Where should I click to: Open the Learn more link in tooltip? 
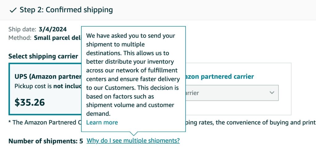pyautogui.click(x=102, y=122)
